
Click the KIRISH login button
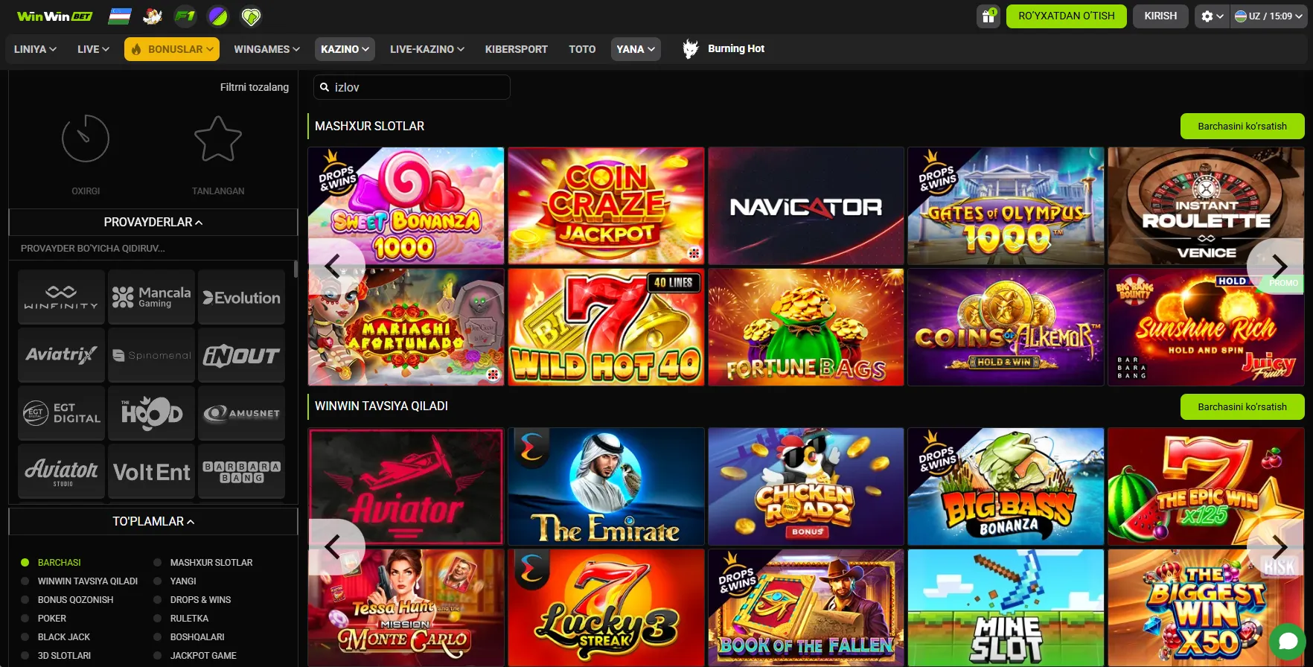coord(1160,16)
